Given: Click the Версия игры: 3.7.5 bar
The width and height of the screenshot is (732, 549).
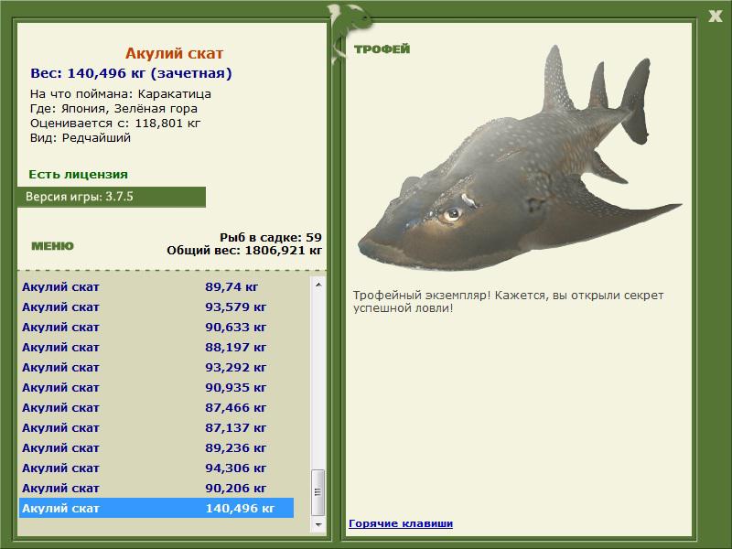Looking at the screenshot, I should tap(112, 197).
